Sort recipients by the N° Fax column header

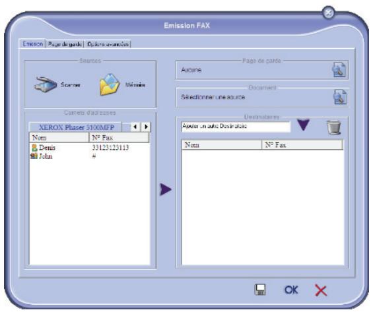(302, 144)
